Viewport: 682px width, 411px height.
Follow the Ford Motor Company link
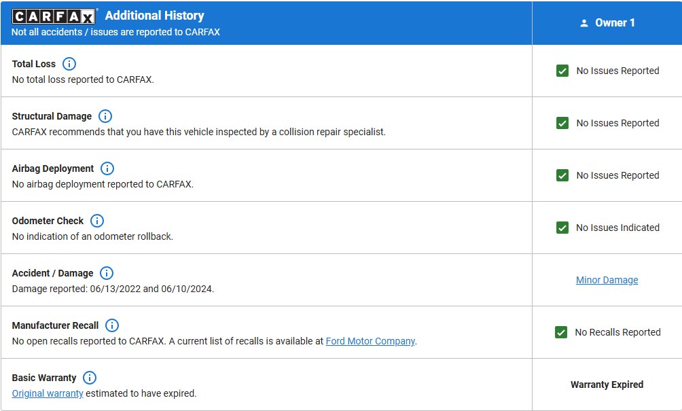coord(370,341)
